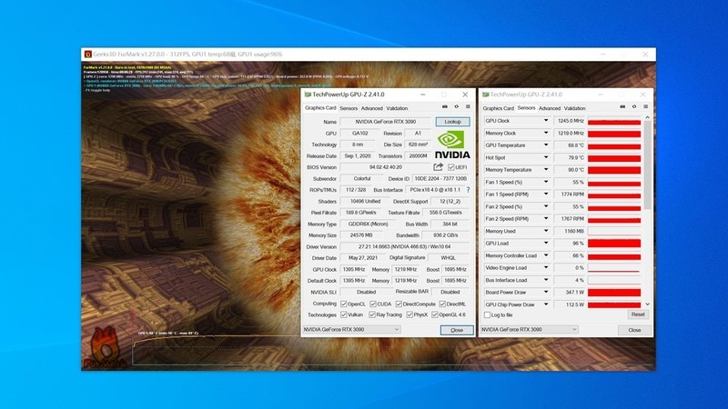Click the FurMark logo in render window

point(106,348)
